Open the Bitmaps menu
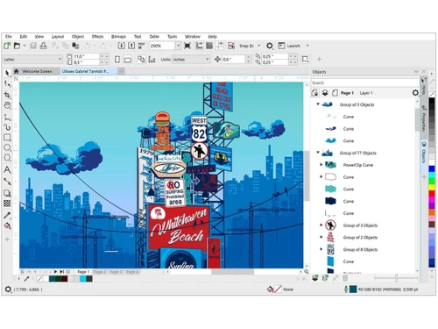The height and width of the screenshot is (329, 438). click(118, 37)
